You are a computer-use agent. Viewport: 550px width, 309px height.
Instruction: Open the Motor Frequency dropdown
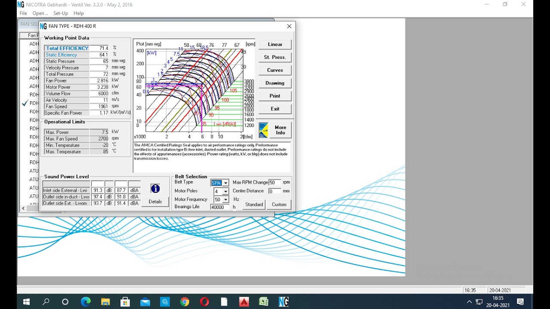(x=225, y=200)
